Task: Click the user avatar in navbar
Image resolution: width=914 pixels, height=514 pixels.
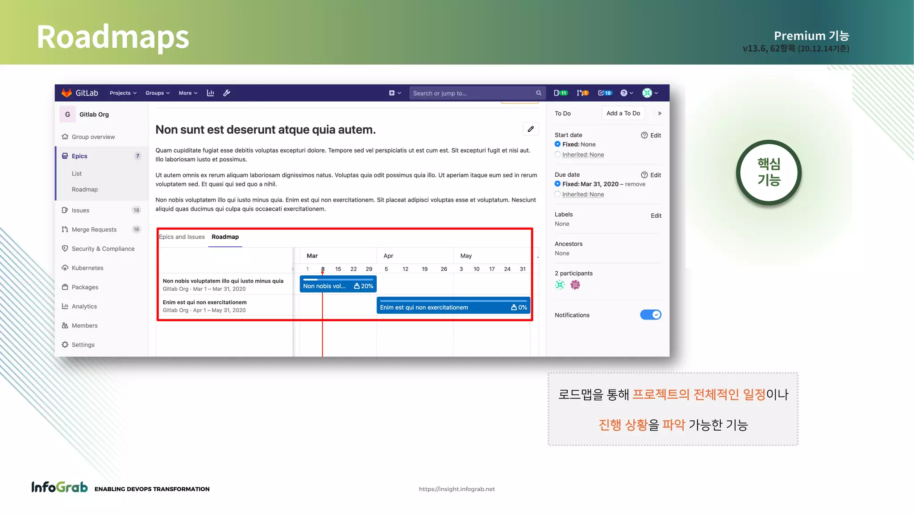Action: (647, 93)
